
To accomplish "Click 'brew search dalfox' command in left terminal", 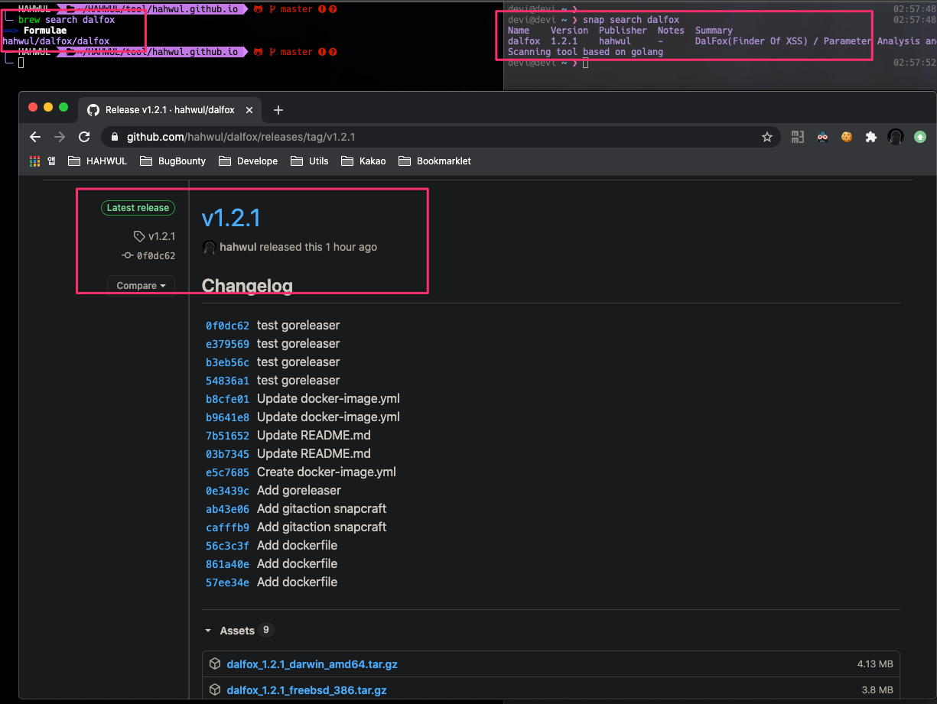I will pos(67,20).
